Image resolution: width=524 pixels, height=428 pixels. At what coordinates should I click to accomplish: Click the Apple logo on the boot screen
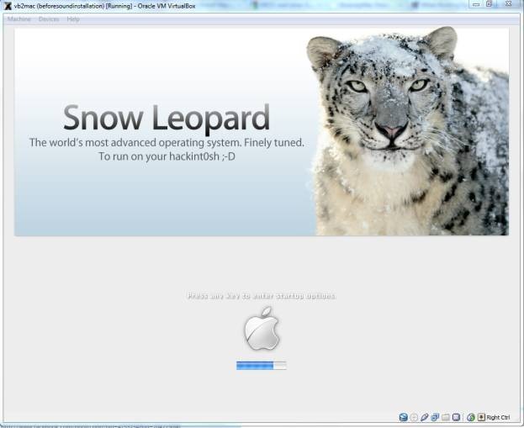point(262,329)
